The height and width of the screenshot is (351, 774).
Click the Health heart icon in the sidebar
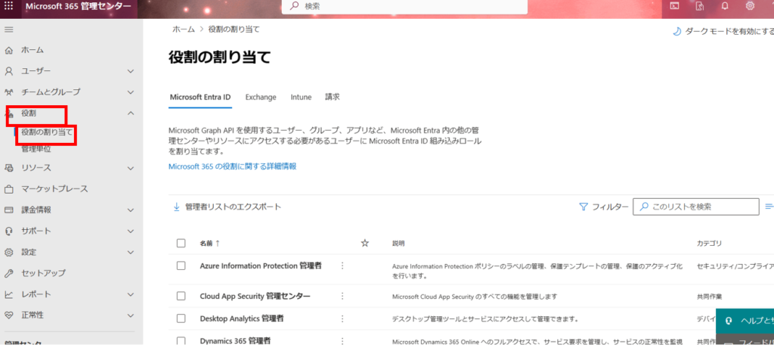(8, 315)
